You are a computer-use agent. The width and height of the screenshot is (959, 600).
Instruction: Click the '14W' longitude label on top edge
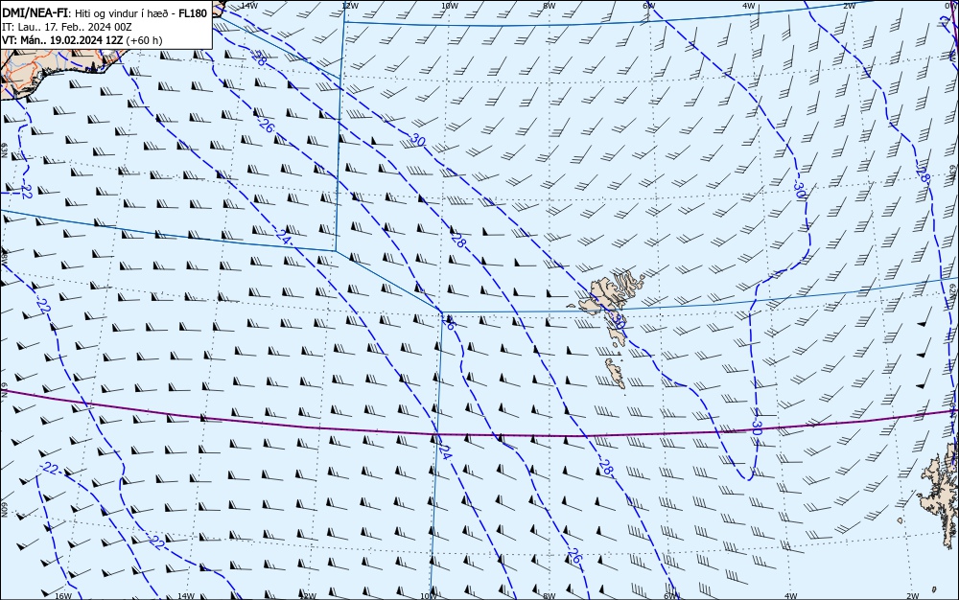(x=248, y=5)
